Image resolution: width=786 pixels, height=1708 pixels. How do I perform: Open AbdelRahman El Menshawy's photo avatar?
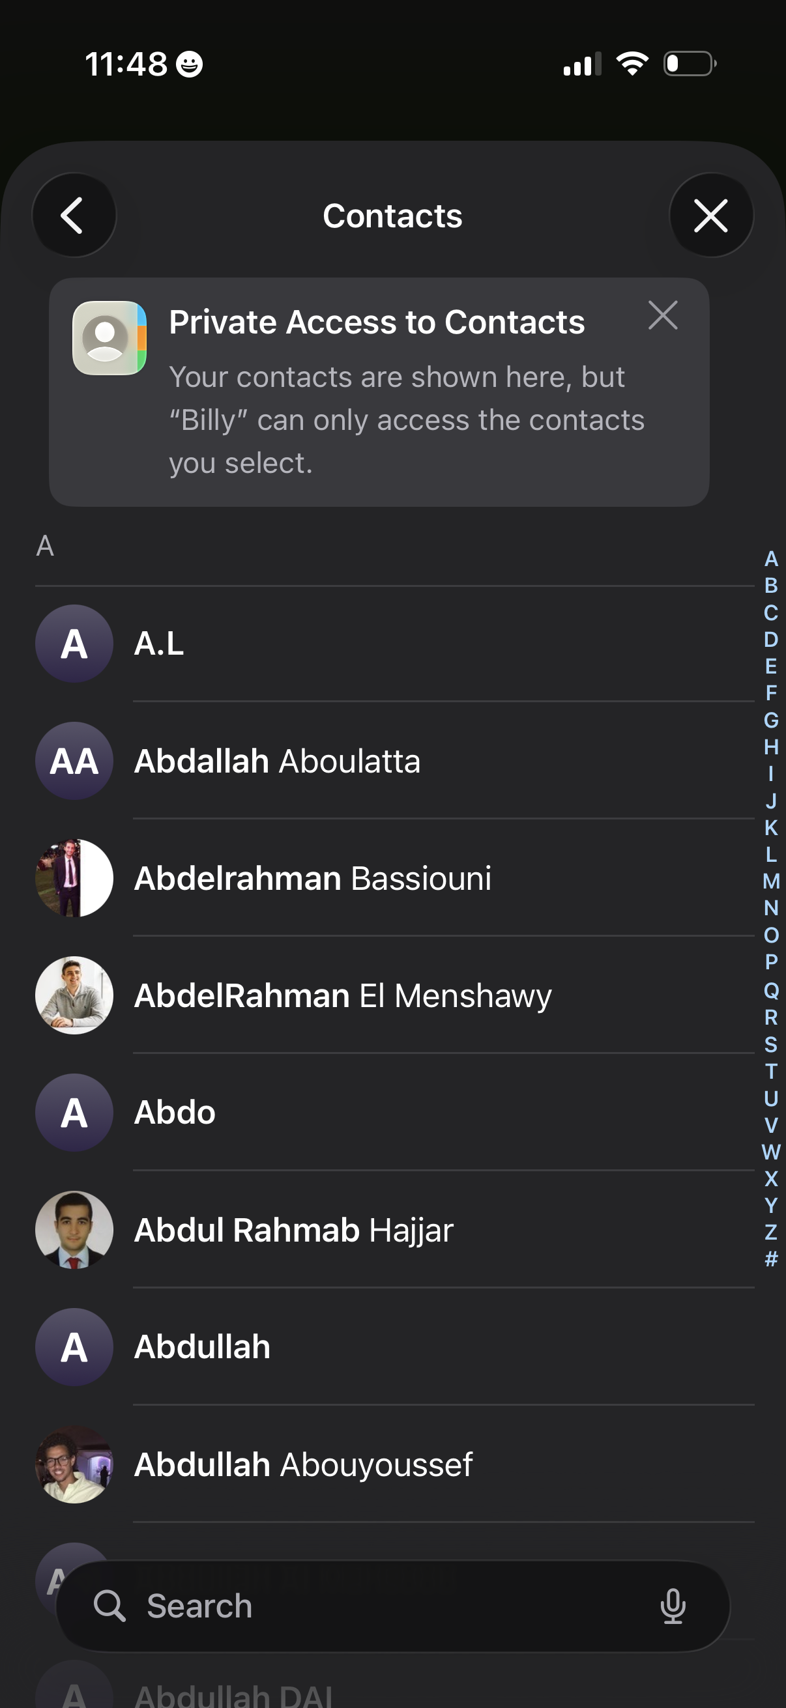(74, 995)
